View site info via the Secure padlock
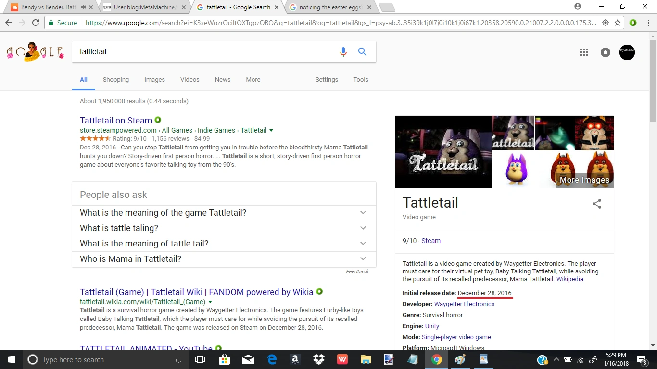 (63, 23)
